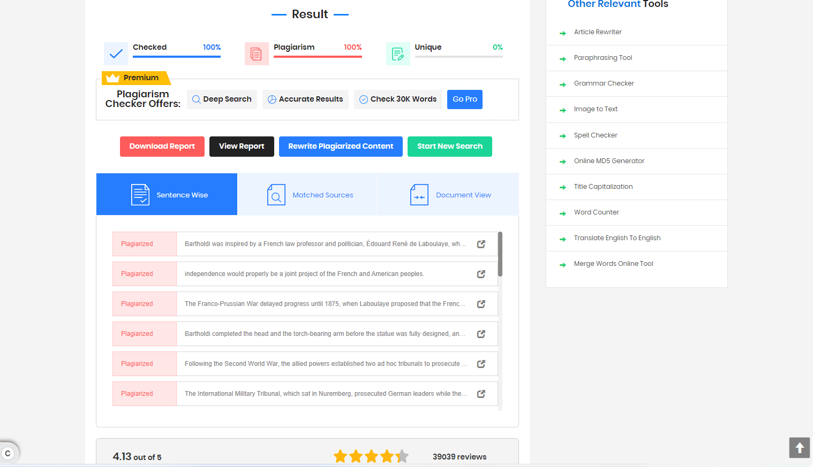Screen dimensions: 813x467
Task: Click the Unique 0% progress bar
Action: coord(459,57)
